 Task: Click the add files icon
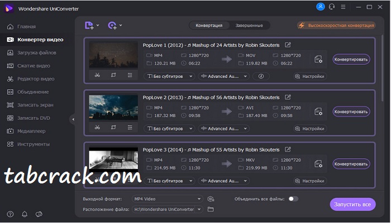click(x=89, y=26)
